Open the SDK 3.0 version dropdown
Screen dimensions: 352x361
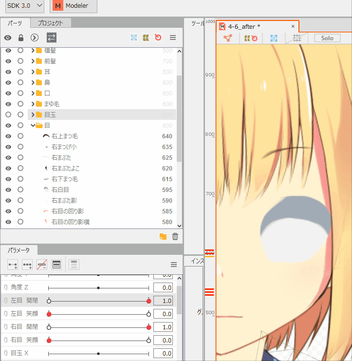25,5
